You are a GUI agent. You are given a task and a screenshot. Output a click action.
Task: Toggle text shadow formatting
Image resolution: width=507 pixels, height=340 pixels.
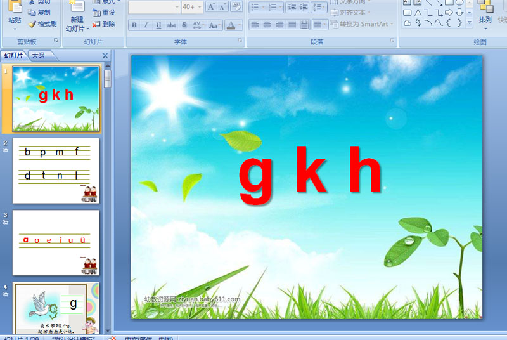click(x=184, y=25)
